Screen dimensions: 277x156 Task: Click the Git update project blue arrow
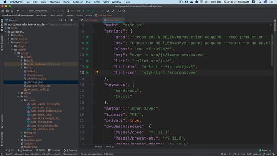84,11
